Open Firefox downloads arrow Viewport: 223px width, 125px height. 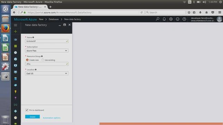click(200, 12)
